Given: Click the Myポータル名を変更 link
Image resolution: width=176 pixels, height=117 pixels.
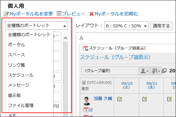Looking at the screenshot, I should coord(31,14).
